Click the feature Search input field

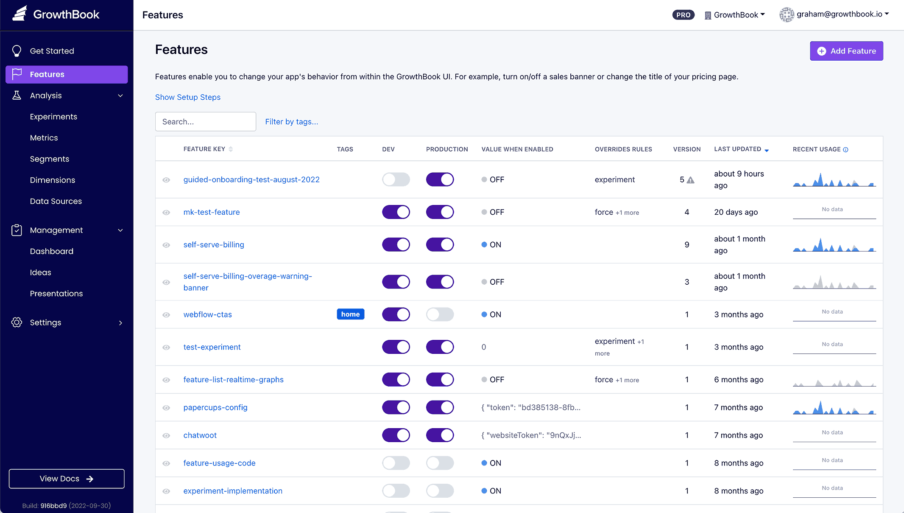205,122
